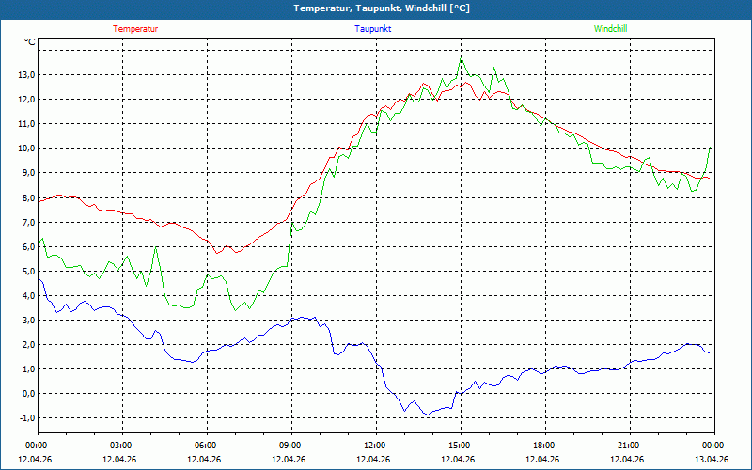Click the 5,0 y-axis value
The image size is (752, 470).
coord(28,271)
